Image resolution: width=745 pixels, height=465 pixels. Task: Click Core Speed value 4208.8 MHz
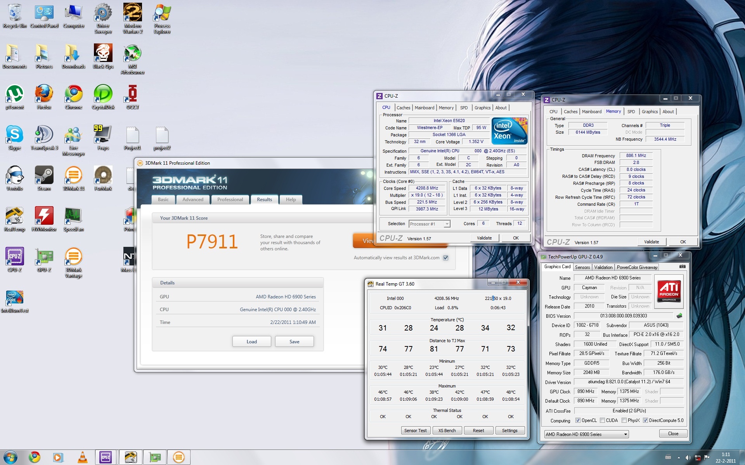click(427, 188)
